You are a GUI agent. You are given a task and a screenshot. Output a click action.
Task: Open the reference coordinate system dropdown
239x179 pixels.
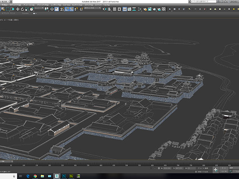(x=39, y=9)
